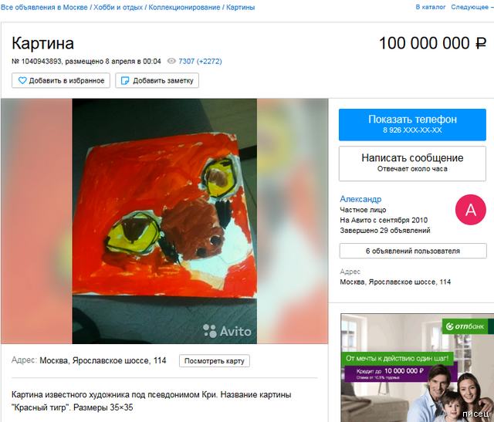Click the heart icon for favorites
This screenshot has width=494, height=422.
coord(22,81)
